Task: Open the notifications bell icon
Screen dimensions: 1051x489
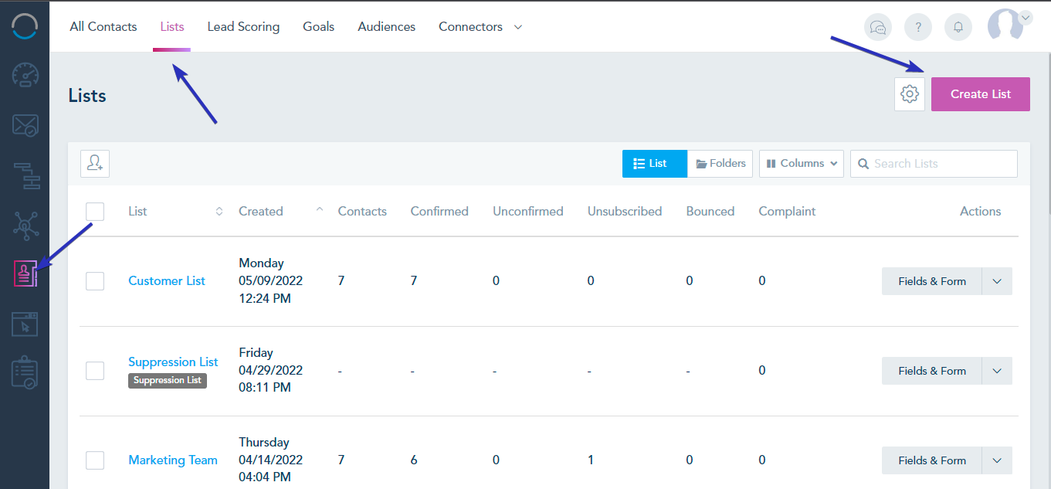Action: pos(958,26)
